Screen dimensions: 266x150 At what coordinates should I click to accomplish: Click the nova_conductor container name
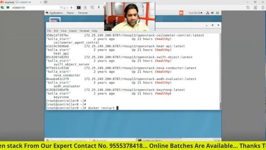click(67, 75)
